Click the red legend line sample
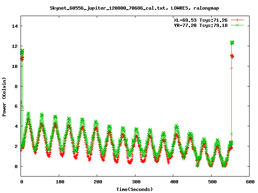258x193 pixels. tap(237, 20)
